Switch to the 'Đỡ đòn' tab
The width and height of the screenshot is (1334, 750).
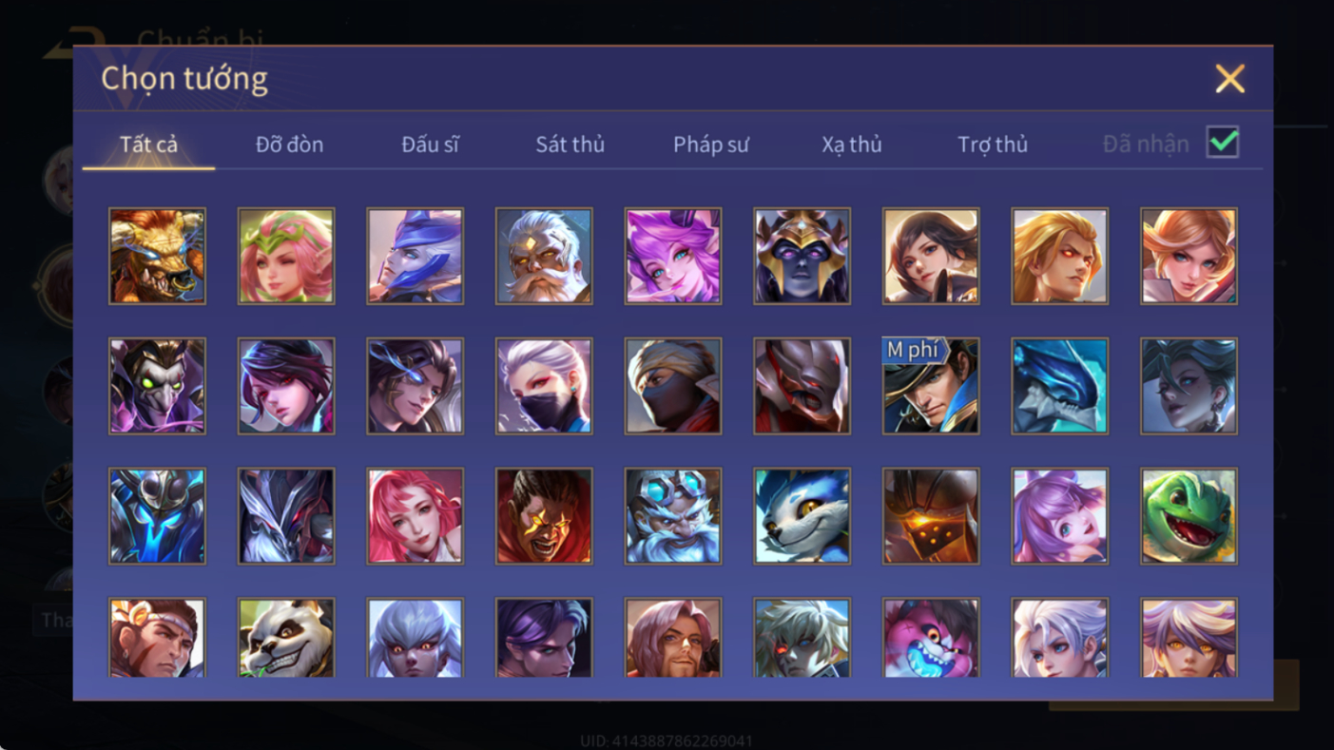(289, 144)
